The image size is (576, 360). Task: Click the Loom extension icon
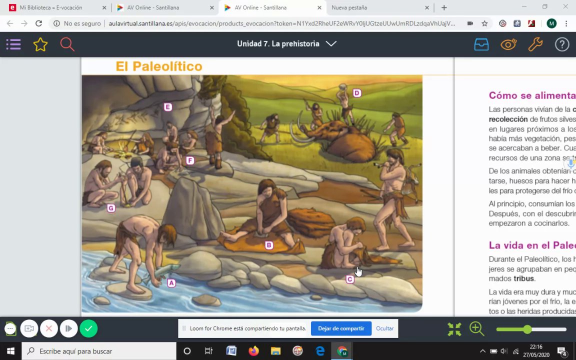tap(502, 23)
